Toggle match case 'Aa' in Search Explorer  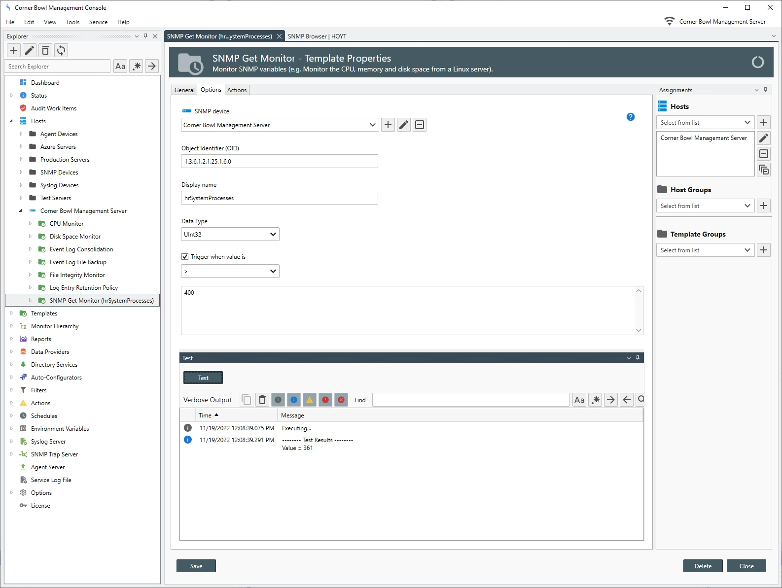[120, 67]
